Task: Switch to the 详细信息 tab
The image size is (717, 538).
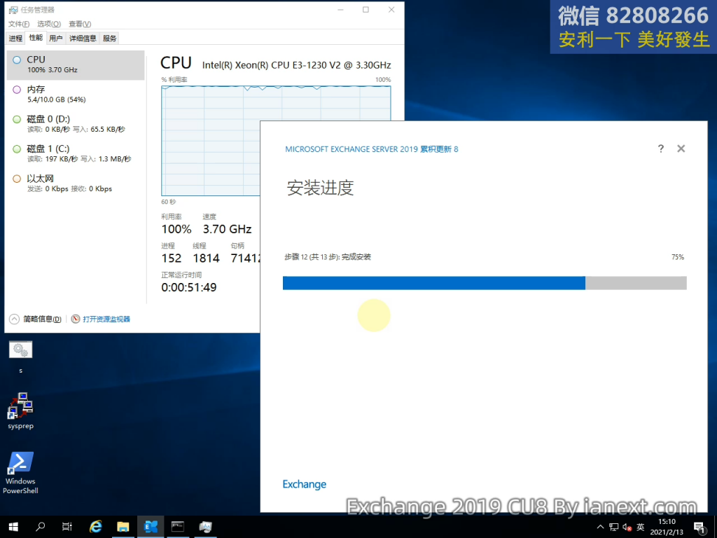Action: pos(83,39)
